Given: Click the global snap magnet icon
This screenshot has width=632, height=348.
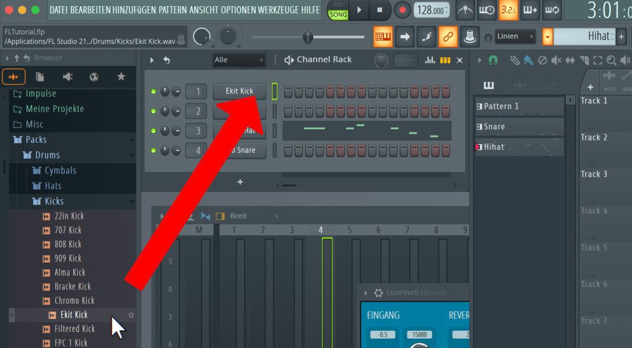Looking at the screenshot, I should [x=488, y=38].
